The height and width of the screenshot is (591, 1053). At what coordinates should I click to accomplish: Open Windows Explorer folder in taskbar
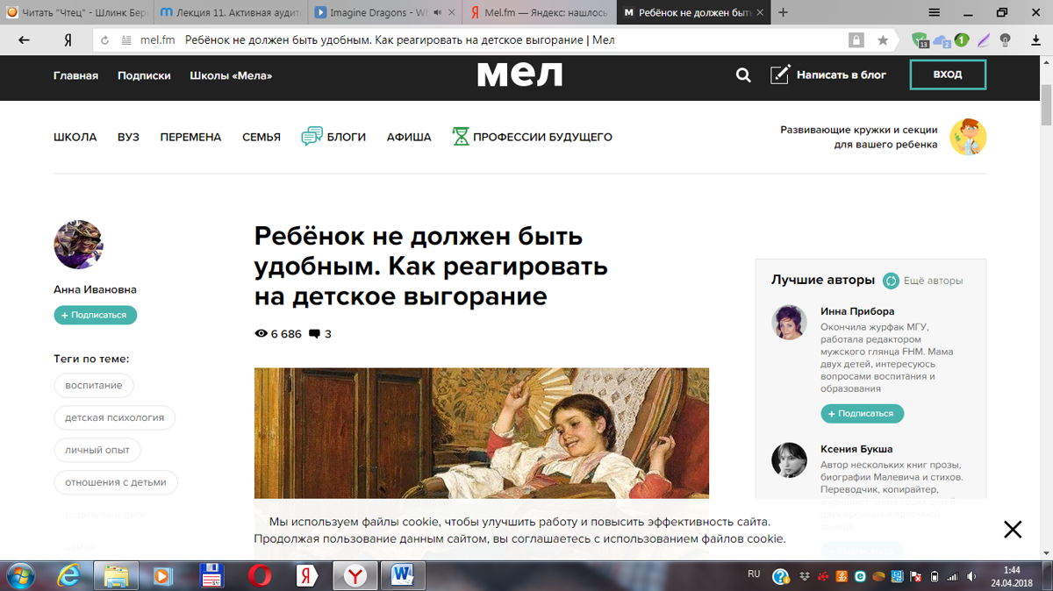pyautogui.click(x=116, y=576)
